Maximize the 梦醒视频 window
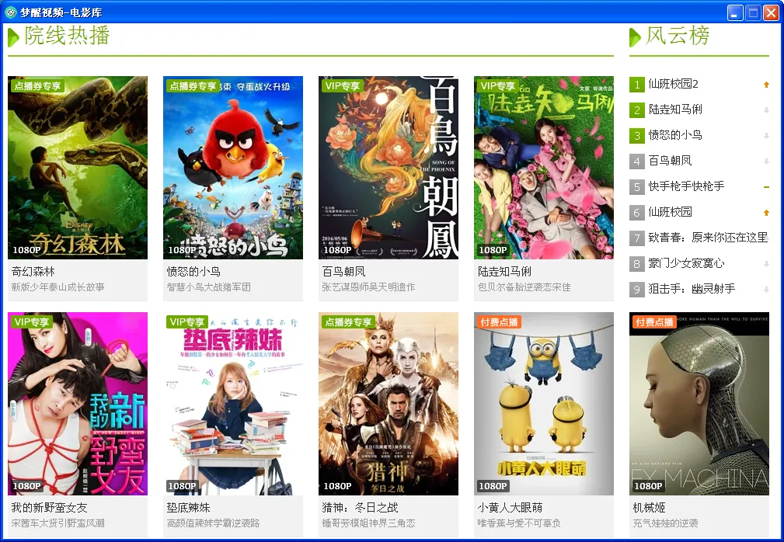 753,12
